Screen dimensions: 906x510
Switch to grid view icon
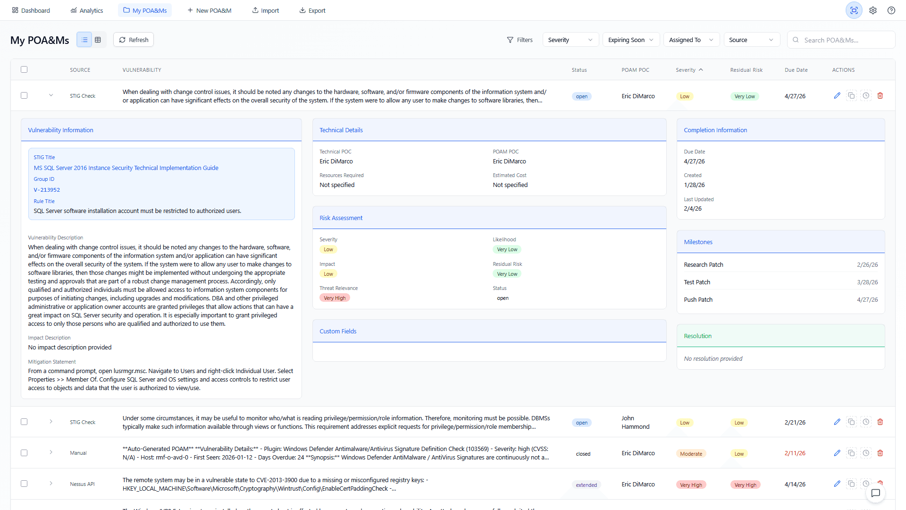pos(98,40)
